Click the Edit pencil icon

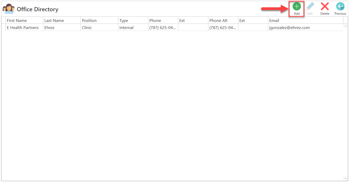(310, 7)
